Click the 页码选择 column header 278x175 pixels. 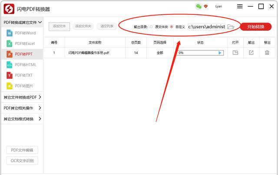pyautogui.click(x=160, y=42)
